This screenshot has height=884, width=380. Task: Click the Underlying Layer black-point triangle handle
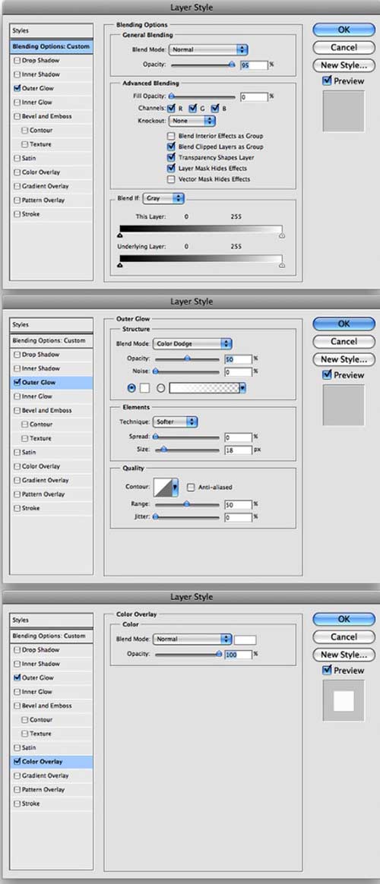(x=120, y=264)
